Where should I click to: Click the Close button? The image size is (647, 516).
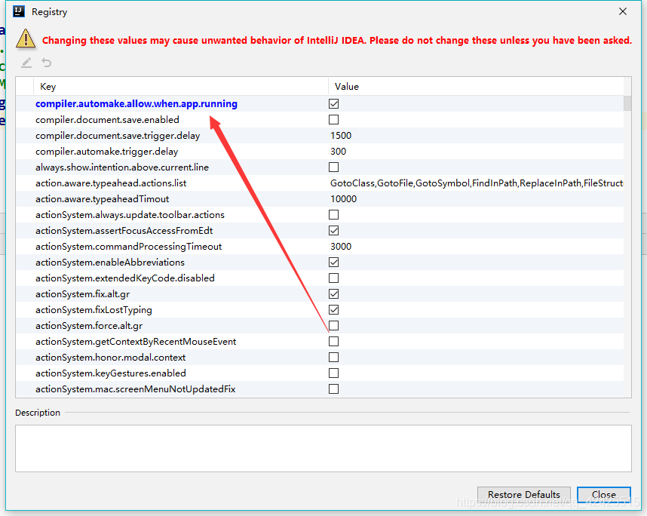tap(604, 495)
